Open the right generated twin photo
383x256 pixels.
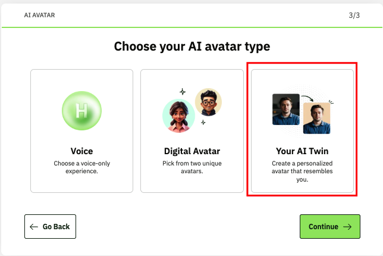point(316,118)
